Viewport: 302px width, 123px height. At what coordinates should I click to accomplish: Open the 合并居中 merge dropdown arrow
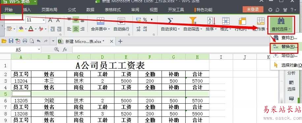[x=109, y=29]
